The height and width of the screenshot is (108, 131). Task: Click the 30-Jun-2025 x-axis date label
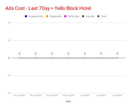point(68,96)
